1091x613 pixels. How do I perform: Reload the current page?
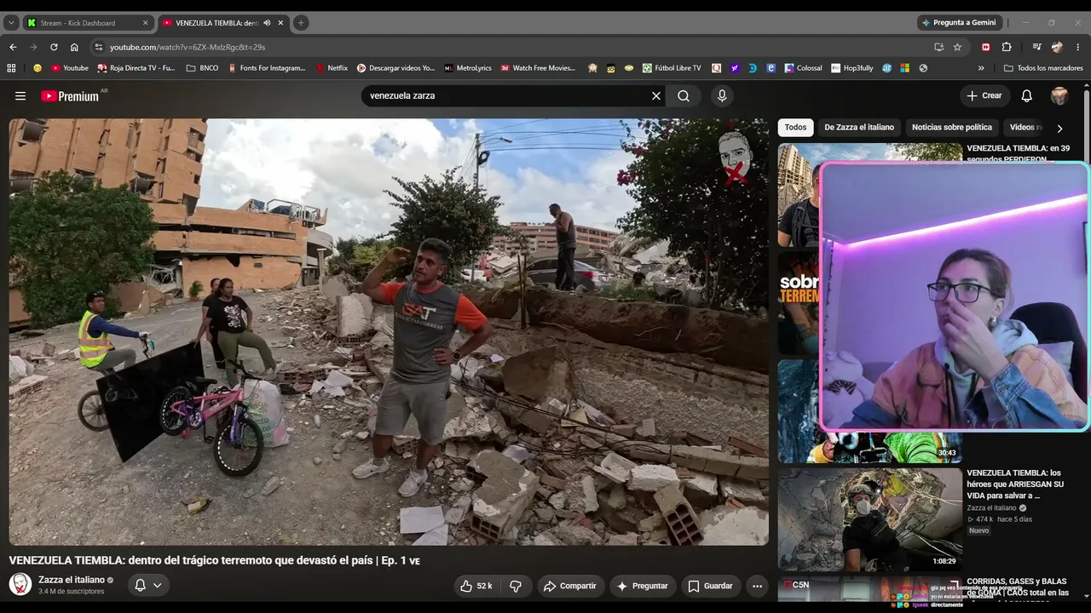(54, 47)
